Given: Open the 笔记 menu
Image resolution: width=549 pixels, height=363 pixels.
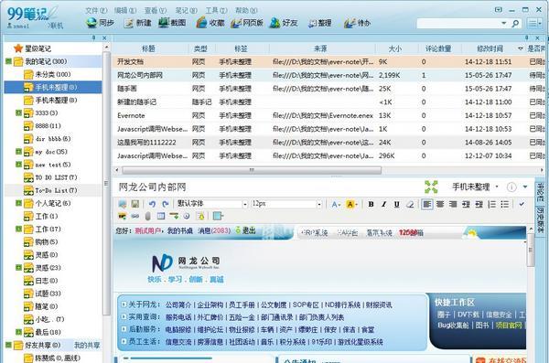Looking at the screenshot, I should (186, 10).
